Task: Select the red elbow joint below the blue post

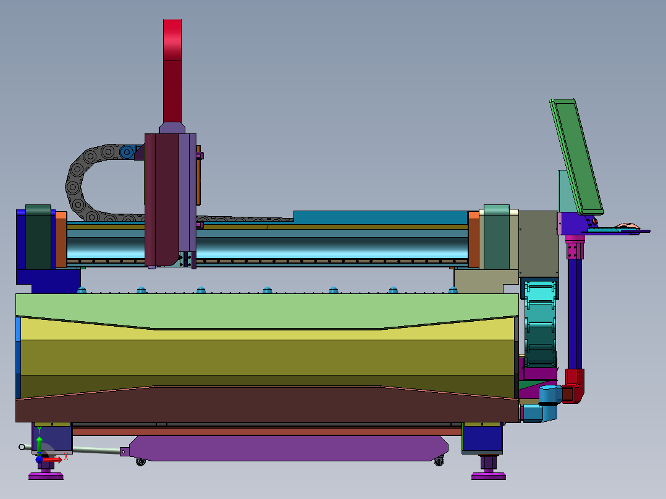Action: click(574, 385)
